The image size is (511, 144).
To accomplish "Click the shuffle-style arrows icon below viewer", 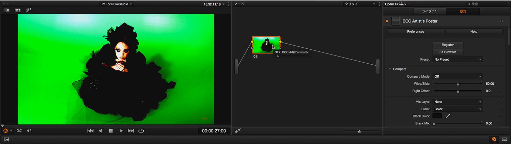I will (x=19, y=131).
